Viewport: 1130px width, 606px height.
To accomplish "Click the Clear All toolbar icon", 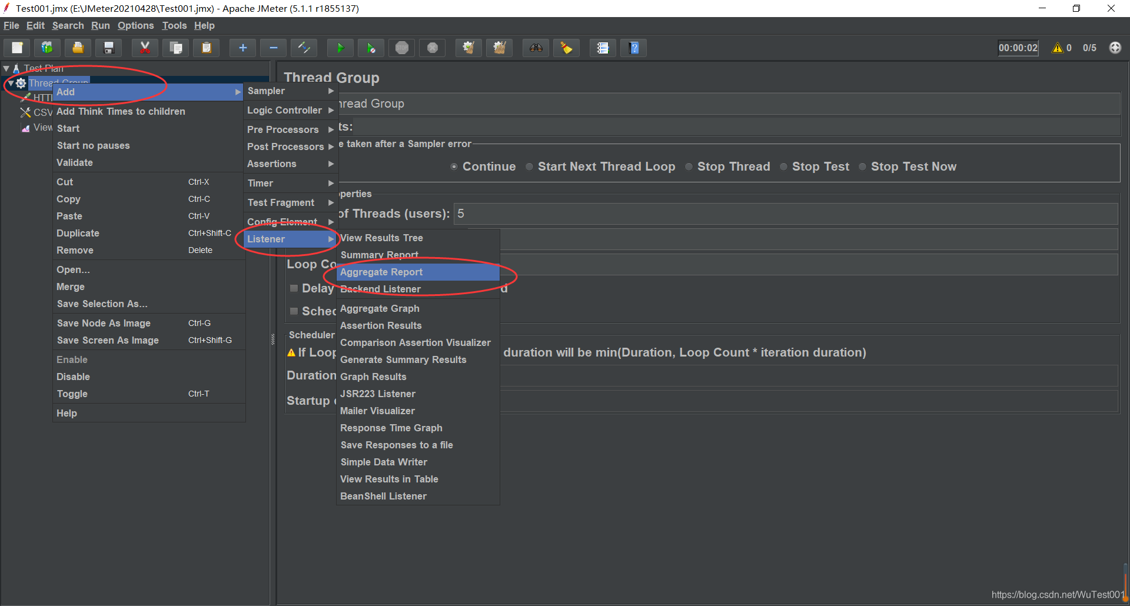I will (499, 48).
